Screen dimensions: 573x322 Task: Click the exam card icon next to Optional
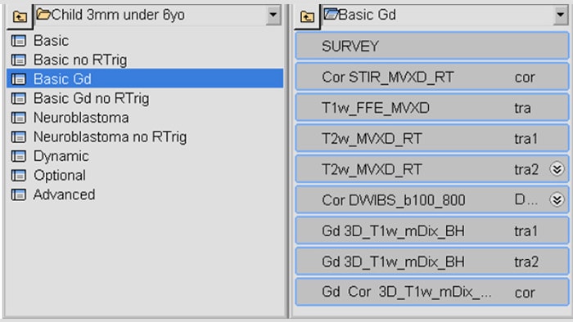pyautogui.click(x=19, y=176)
